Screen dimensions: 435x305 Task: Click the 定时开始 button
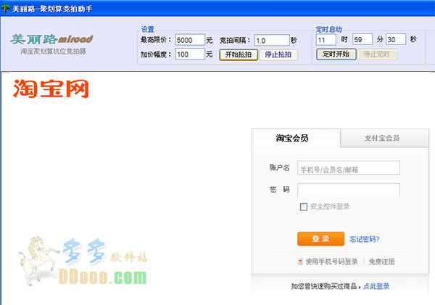tap(336, 54)
